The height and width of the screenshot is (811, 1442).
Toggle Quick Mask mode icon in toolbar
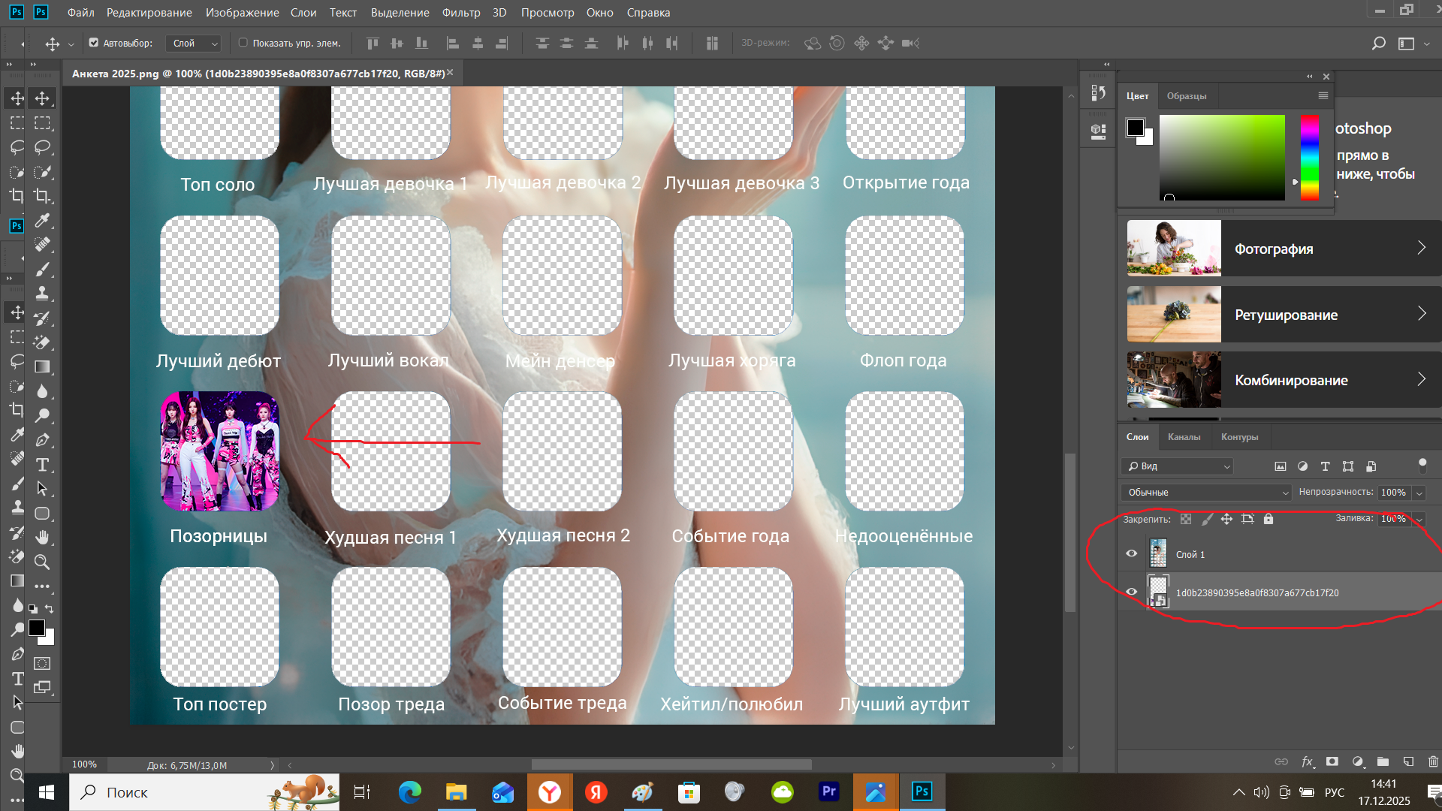[42, 664]
